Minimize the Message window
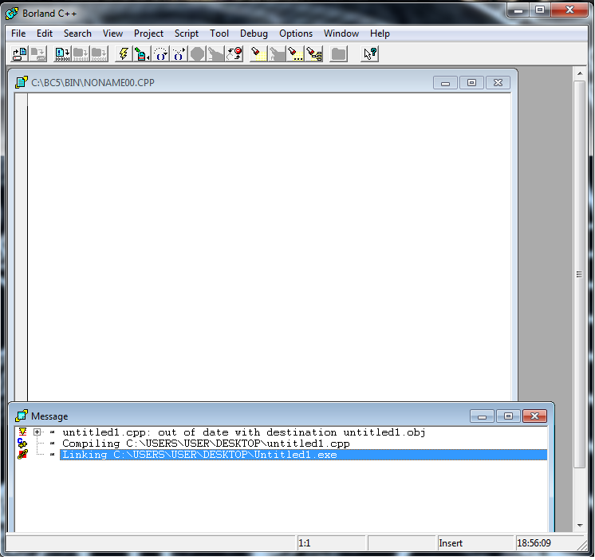Screen dimensions: 595x560 coord(482,416)
